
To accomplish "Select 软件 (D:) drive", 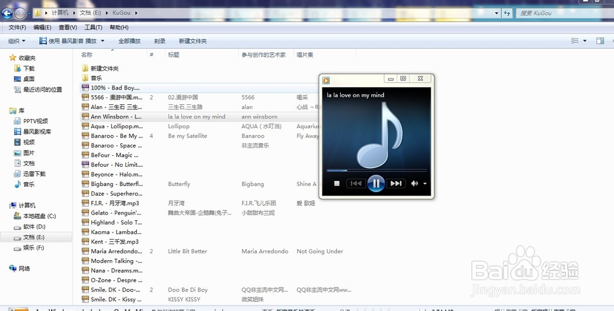I will [x=34, y=226].
